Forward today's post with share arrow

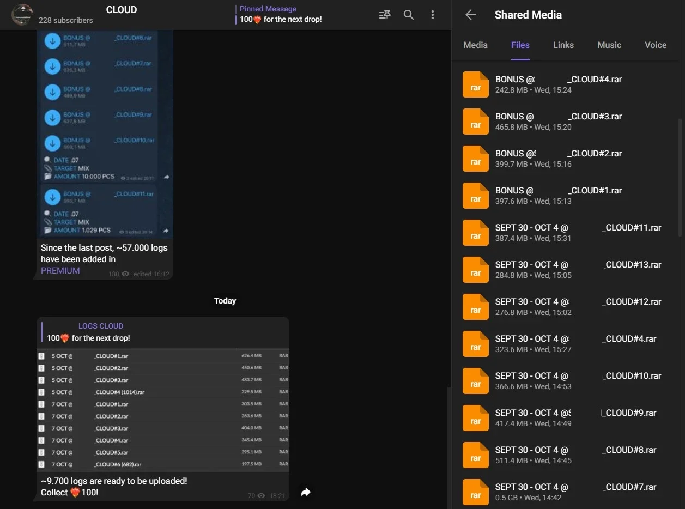[306, 492]
